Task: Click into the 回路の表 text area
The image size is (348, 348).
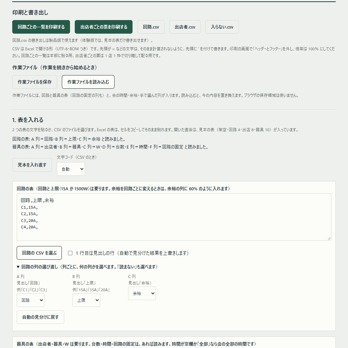Action: pyautogui.click(x=174, y=217)
